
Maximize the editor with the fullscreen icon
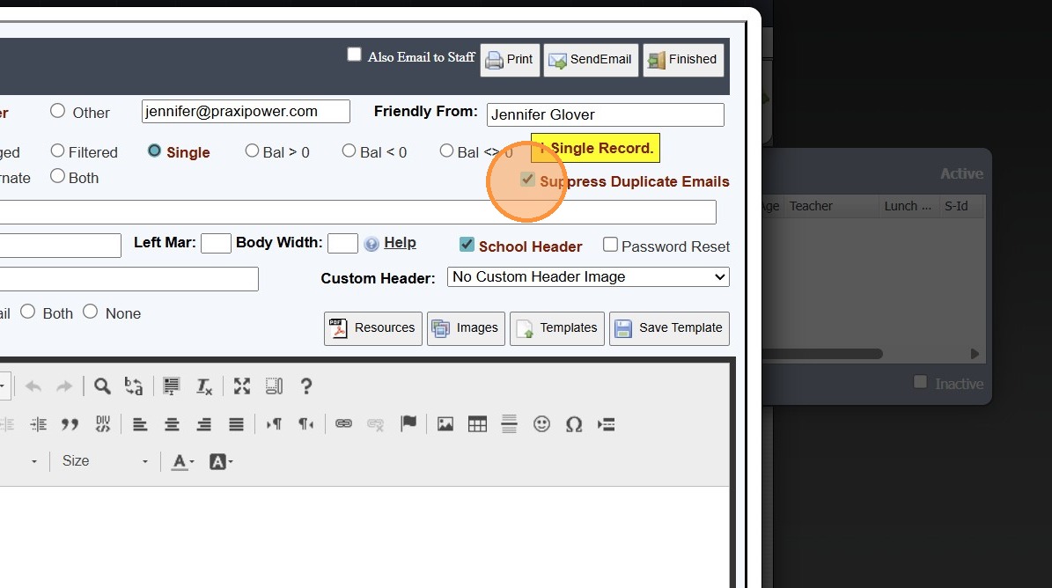[241, 386]
